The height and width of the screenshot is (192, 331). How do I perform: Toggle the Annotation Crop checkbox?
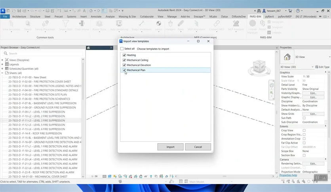click(x=304, y=139)
